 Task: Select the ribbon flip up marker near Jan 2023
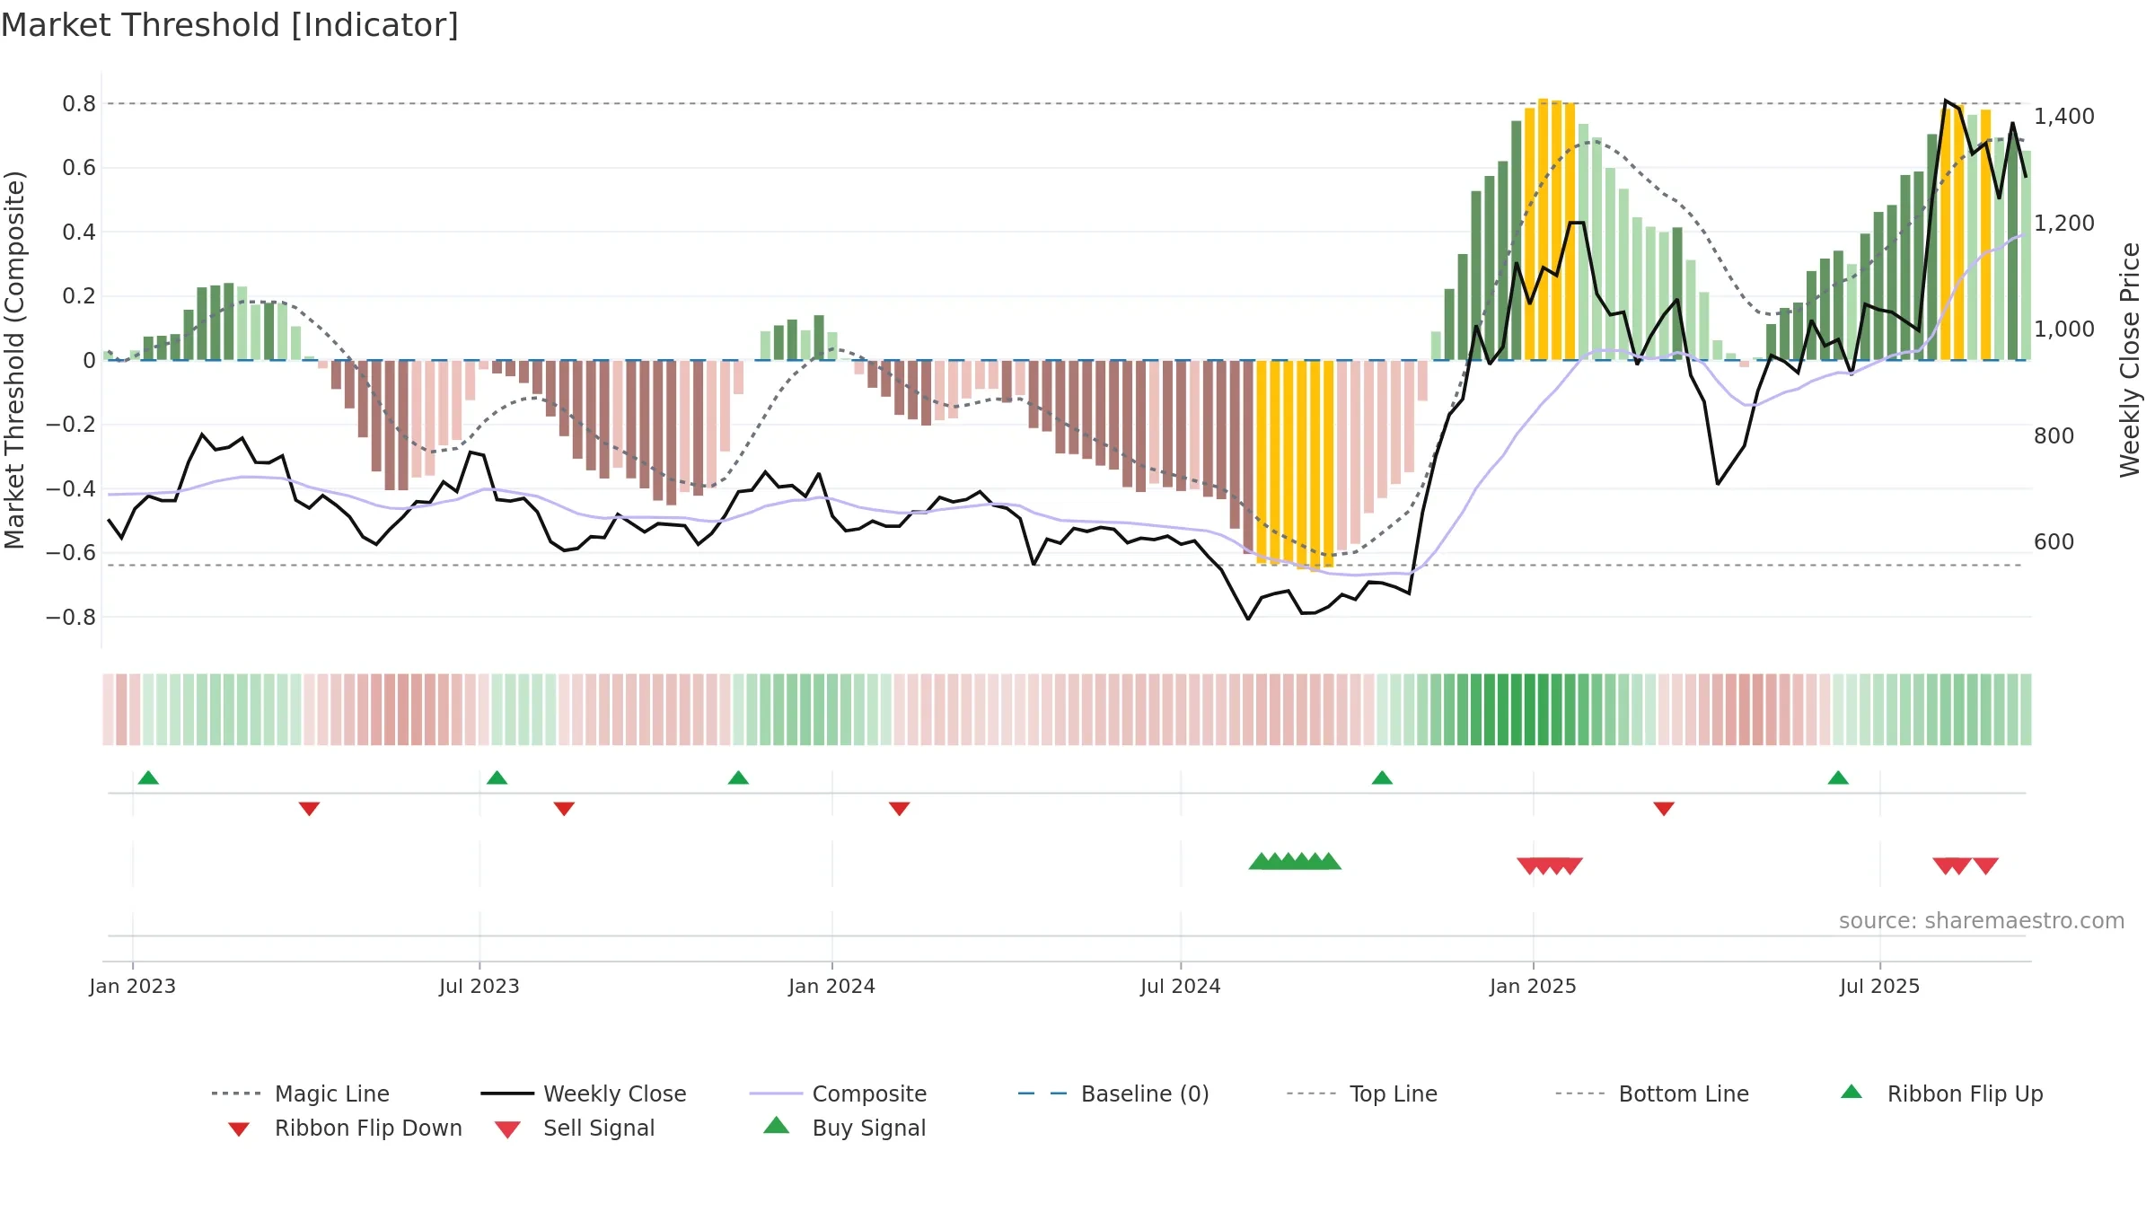[148, 777]
